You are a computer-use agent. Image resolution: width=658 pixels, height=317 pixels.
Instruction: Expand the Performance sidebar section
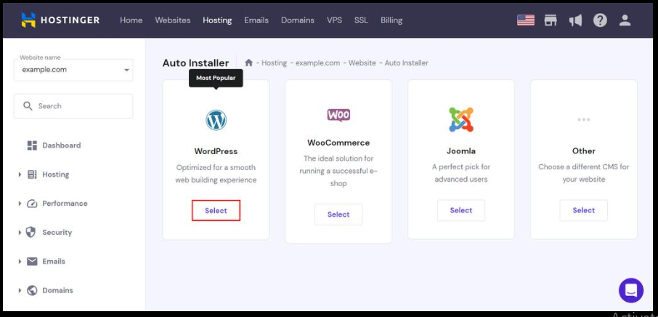pos(20,204)
